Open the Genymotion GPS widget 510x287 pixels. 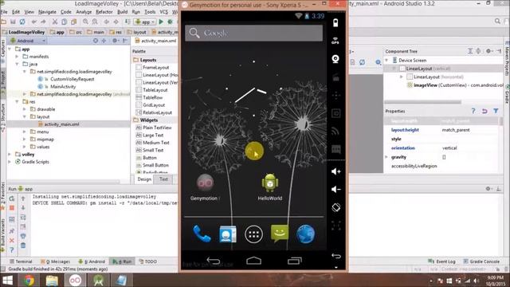coord(335,41)
